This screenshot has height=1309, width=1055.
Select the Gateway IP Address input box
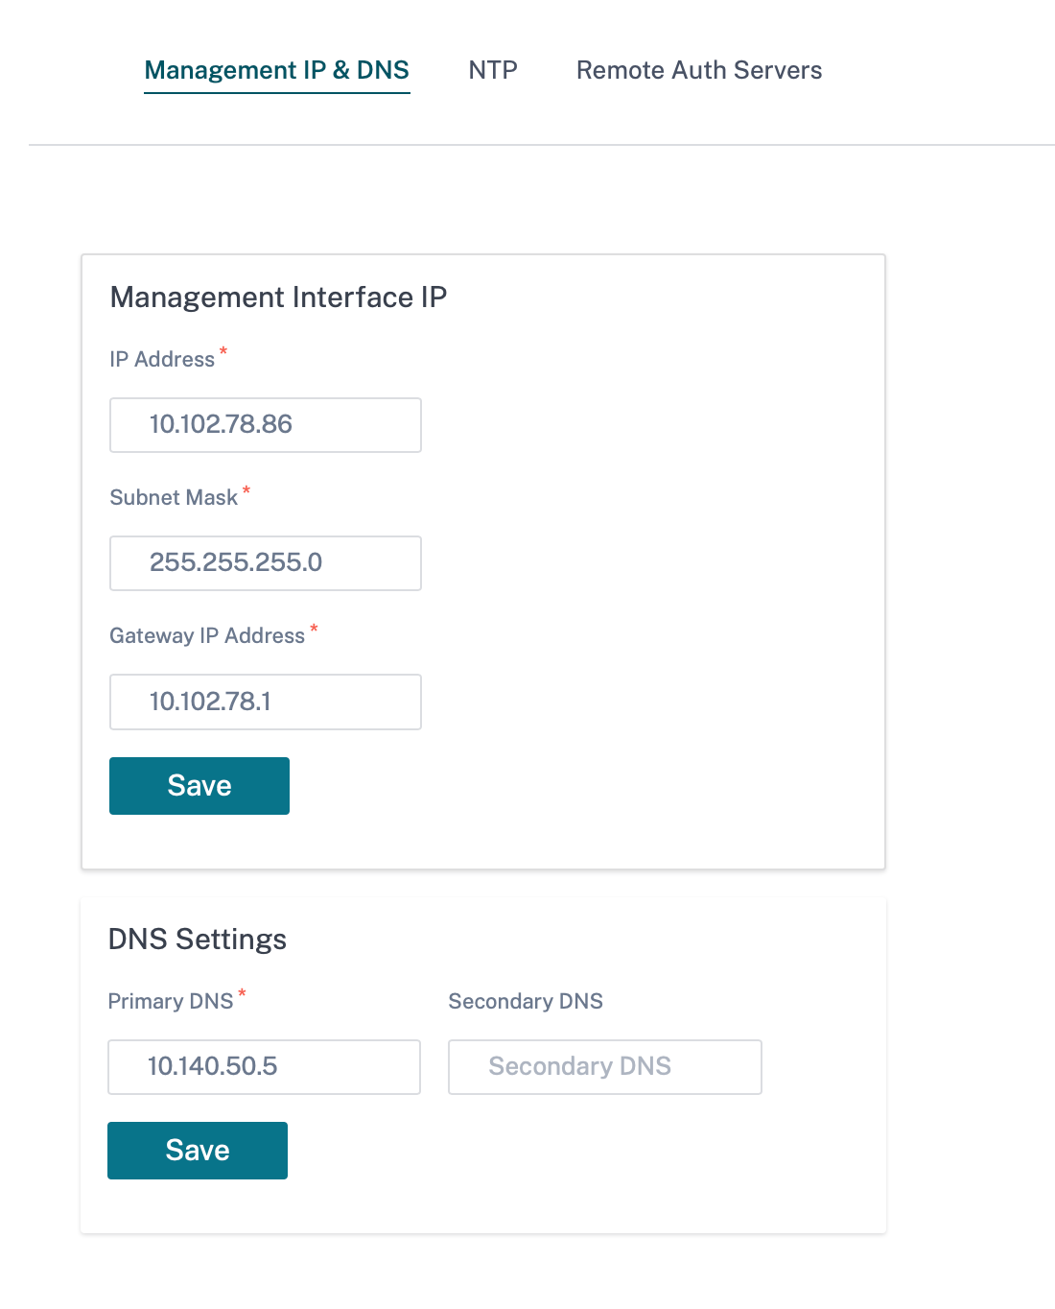pyautogui.click(x=266, y=702)
